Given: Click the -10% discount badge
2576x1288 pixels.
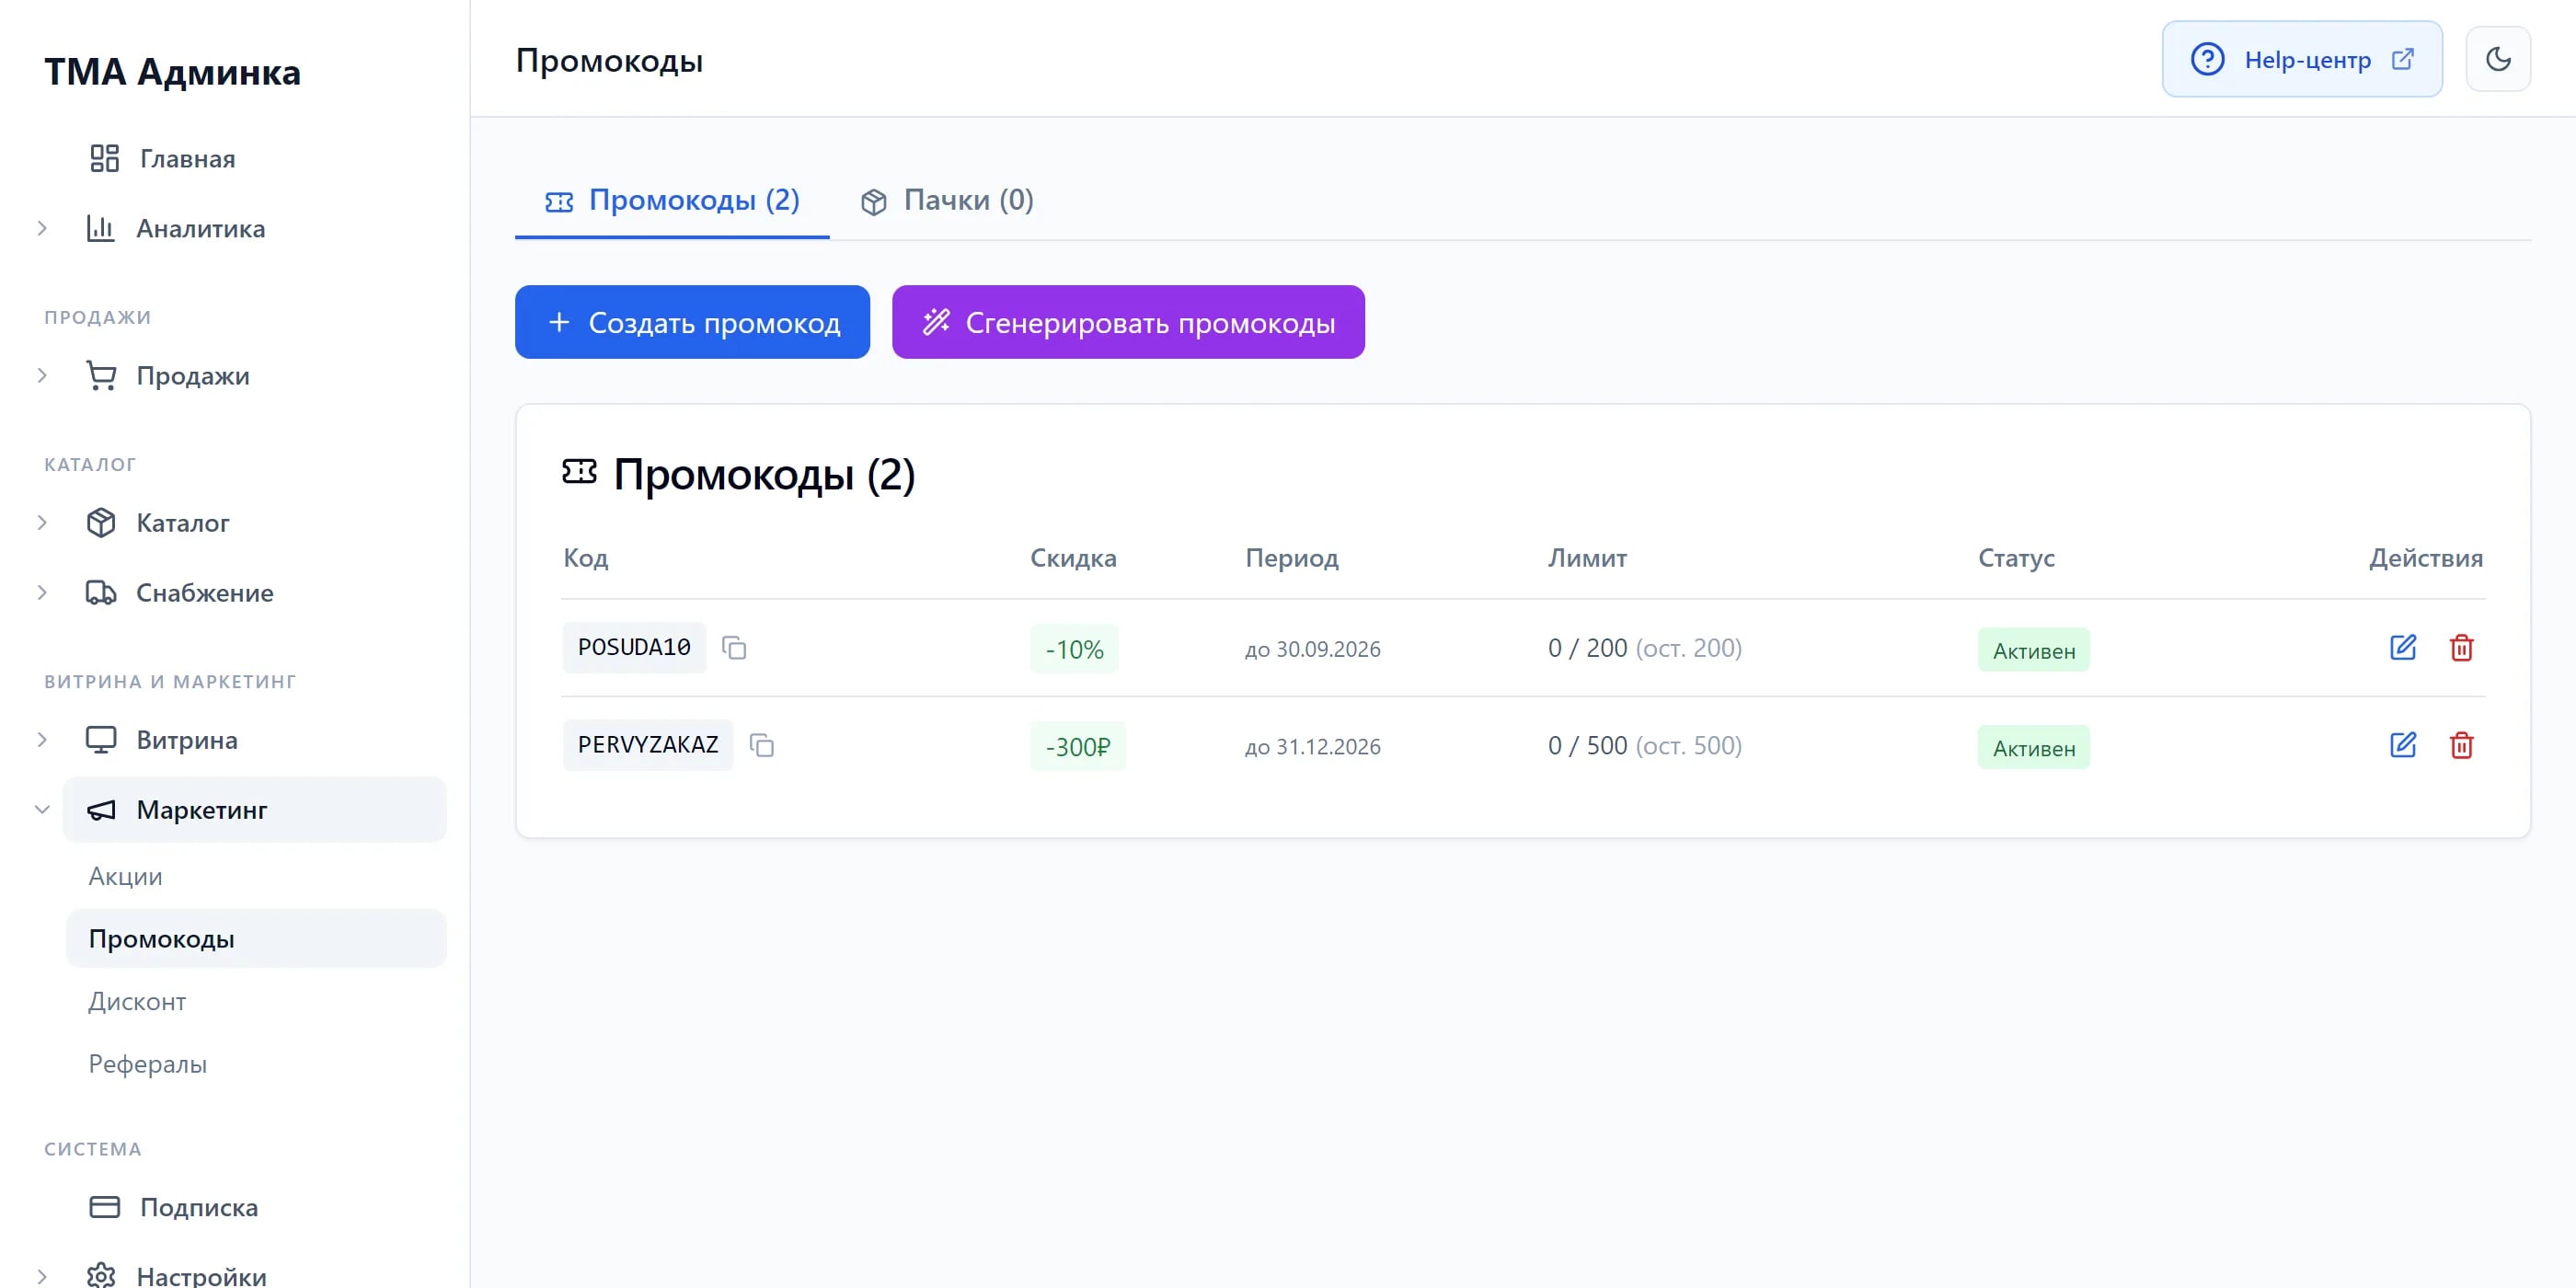Looking at the screenshot, I should (1074, 650).
